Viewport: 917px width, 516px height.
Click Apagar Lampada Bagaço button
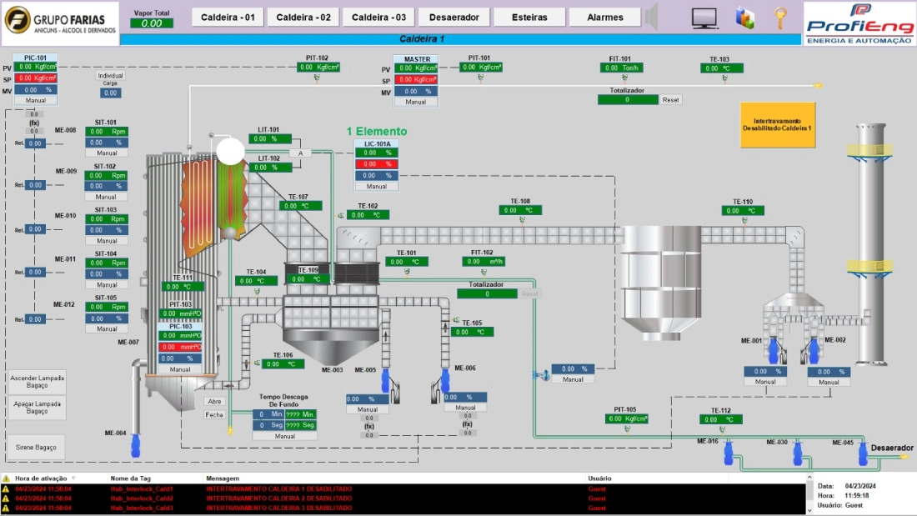click(37, 407)
